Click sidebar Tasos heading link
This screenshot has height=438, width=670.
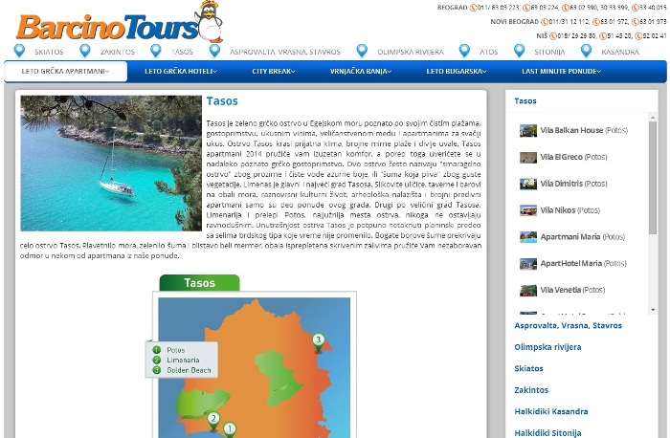(525, 101)
